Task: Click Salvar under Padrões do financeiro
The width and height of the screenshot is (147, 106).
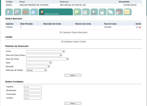Action: coord(73,75)
